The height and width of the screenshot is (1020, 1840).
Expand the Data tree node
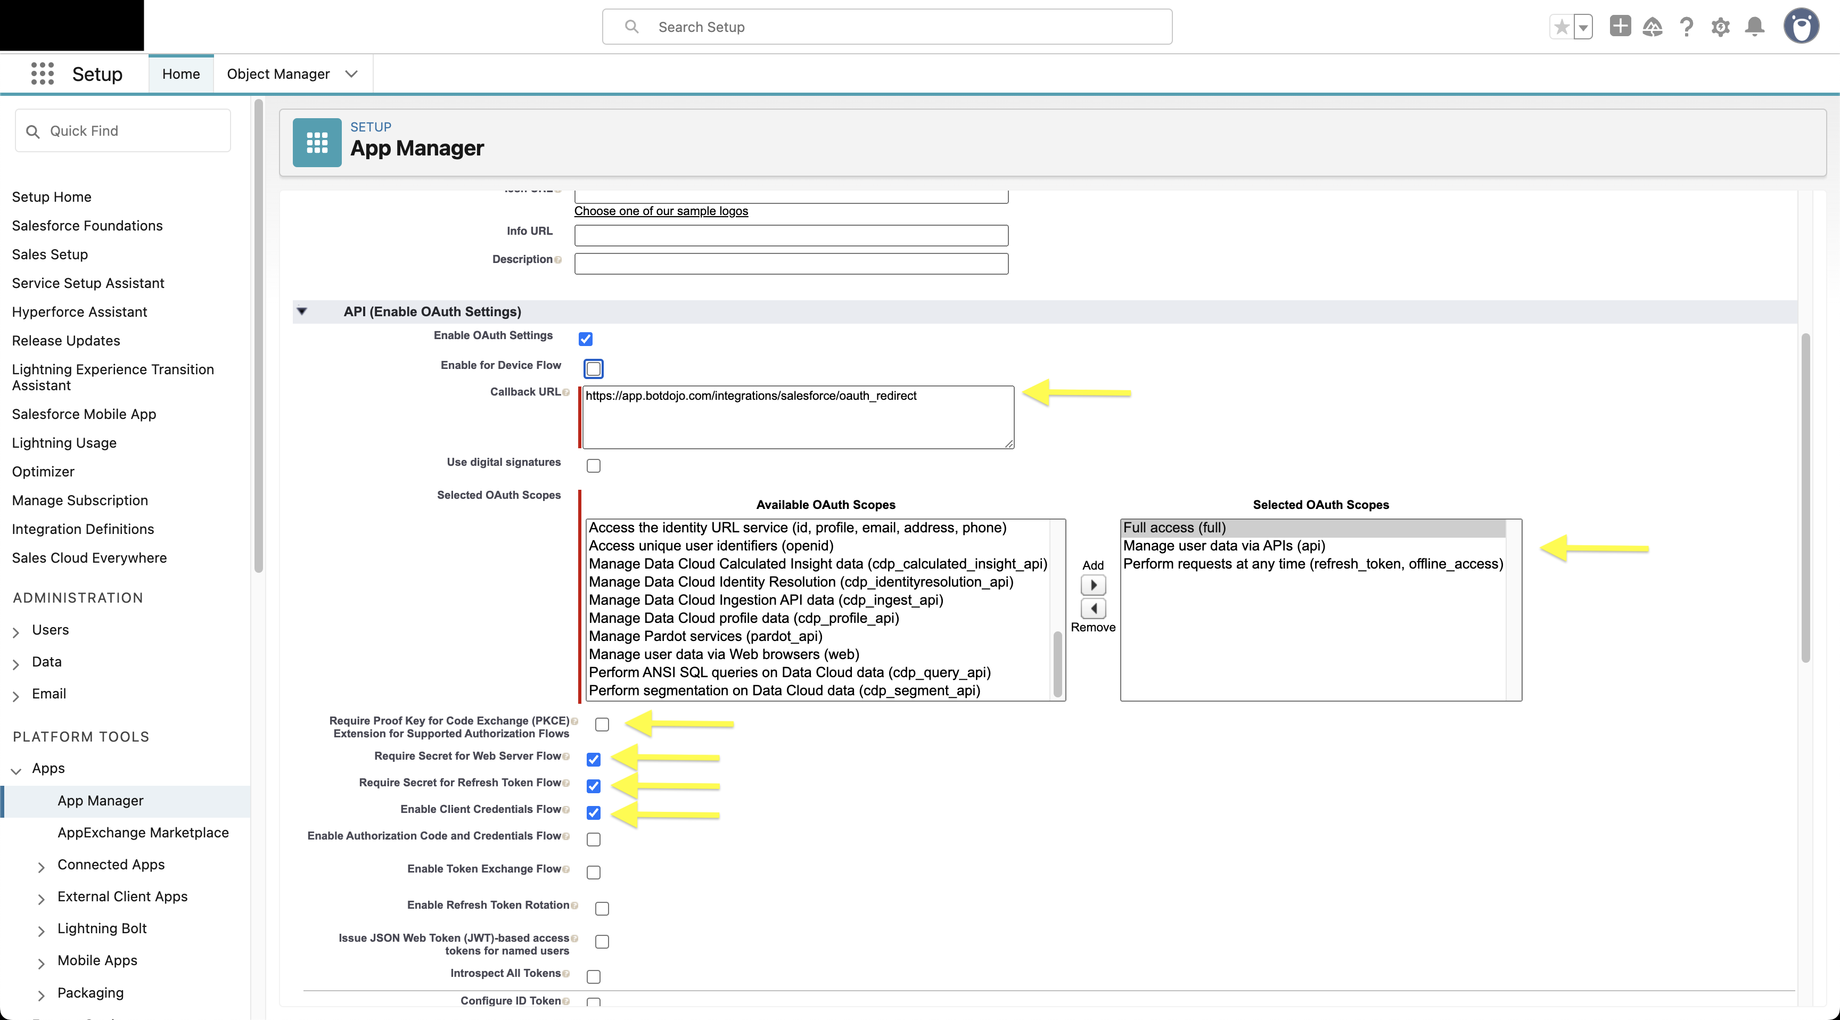coord(16,664)
